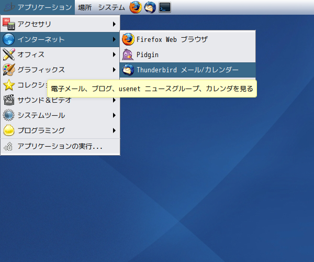Click the paint palette icon beside グラフィックス
The image size is (314, 262).
(8, 70)
